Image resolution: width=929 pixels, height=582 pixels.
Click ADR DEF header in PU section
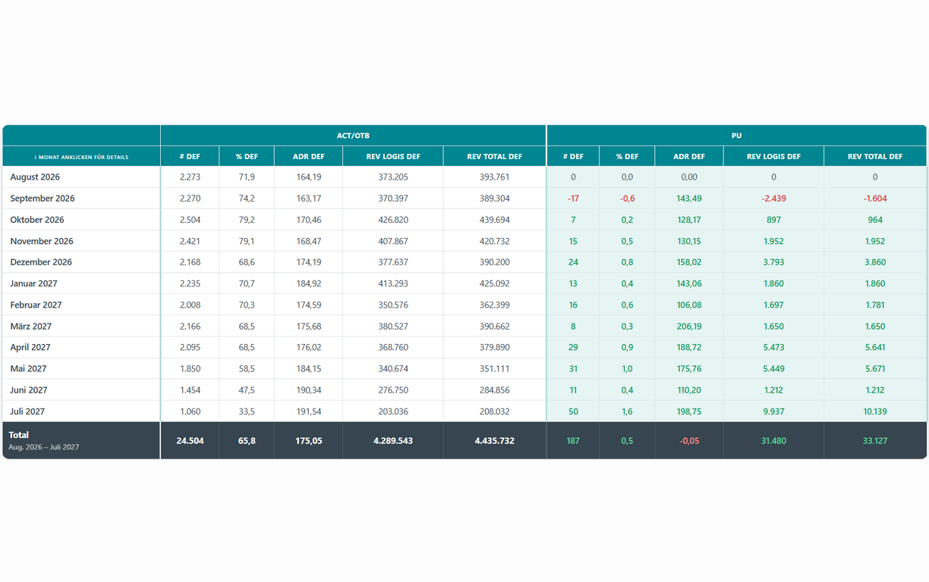coord(689,157)
